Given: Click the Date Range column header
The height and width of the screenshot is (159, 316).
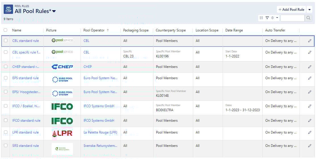Looking at the screenshot, I should 234,30.
